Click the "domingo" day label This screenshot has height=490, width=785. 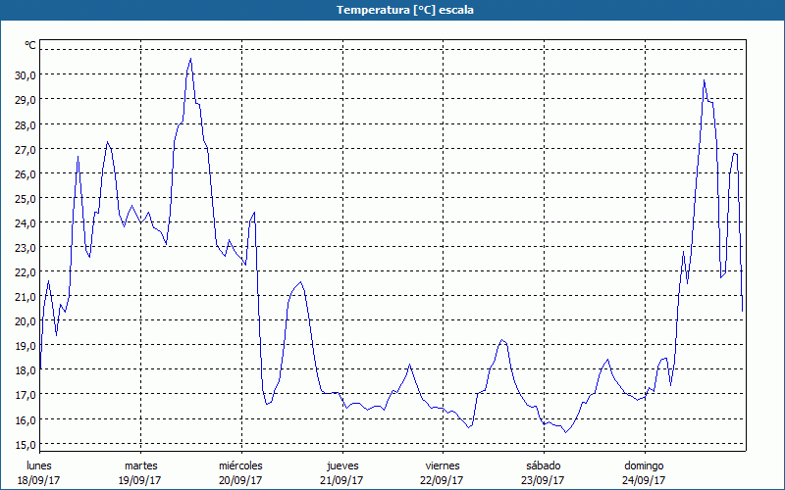click(x=644, y=465)
